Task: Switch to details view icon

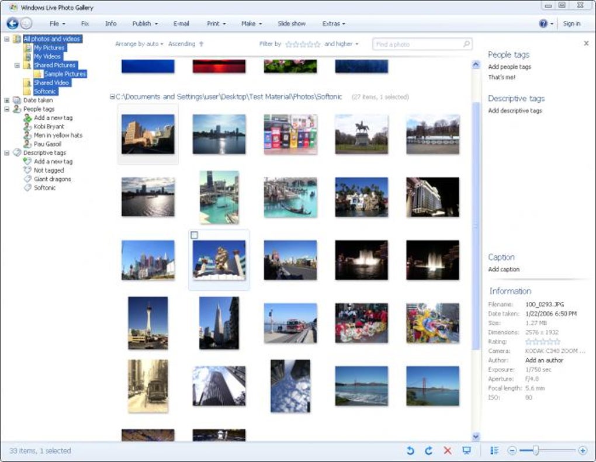Action: tap(494, 450)
